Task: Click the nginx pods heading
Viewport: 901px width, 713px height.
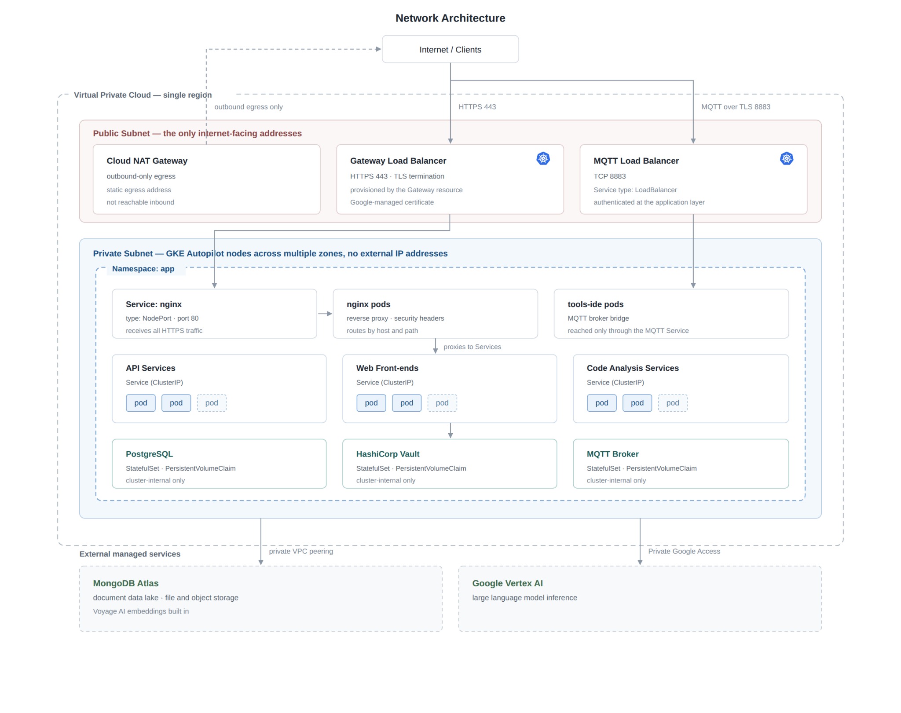Action: coord(368,304)
